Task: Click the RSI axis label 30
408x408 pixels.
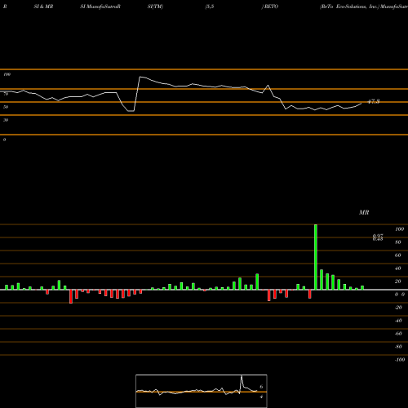Action: tap(6, 120)
